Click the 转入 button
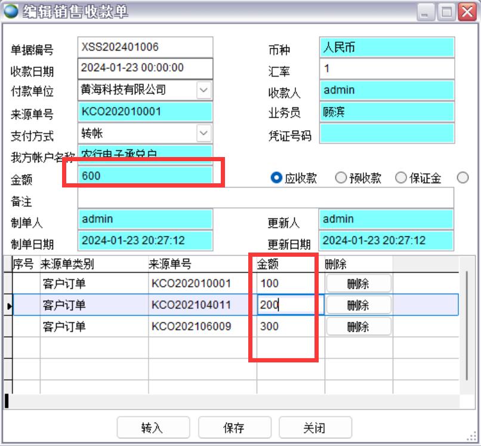Viewport: 481px width, 446px height. click(152, 428)
